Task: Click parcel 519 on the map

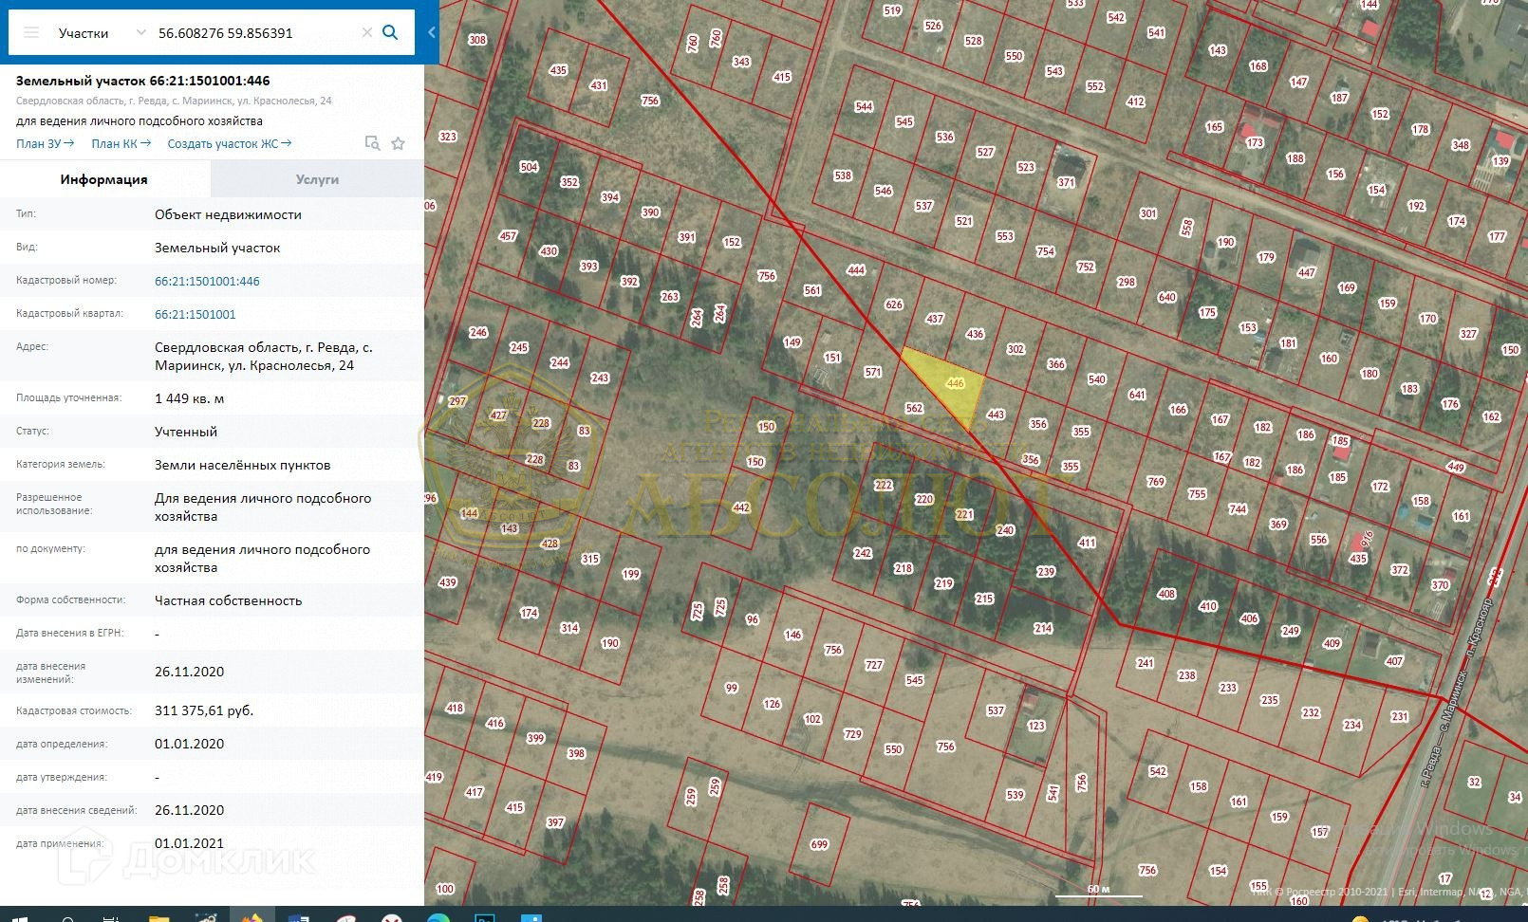Action: click(x=892, y=10)
